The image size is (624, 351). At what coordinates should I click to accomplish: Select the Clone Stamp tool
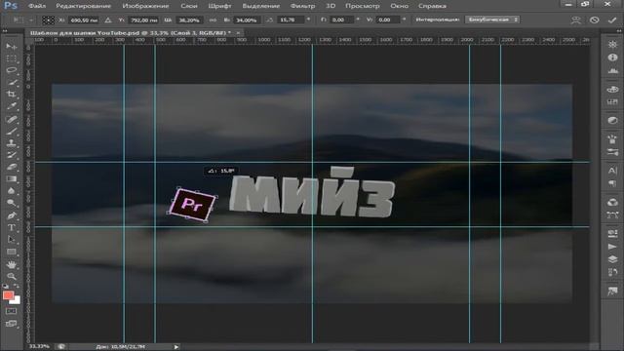pyautogui.click(x=11, y=143)
